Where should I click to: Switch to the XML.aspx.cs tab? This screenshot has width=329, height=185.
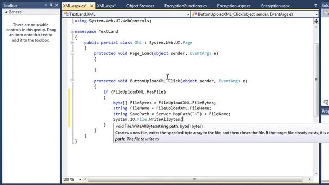pyautogui.click(x=75, y=6)
